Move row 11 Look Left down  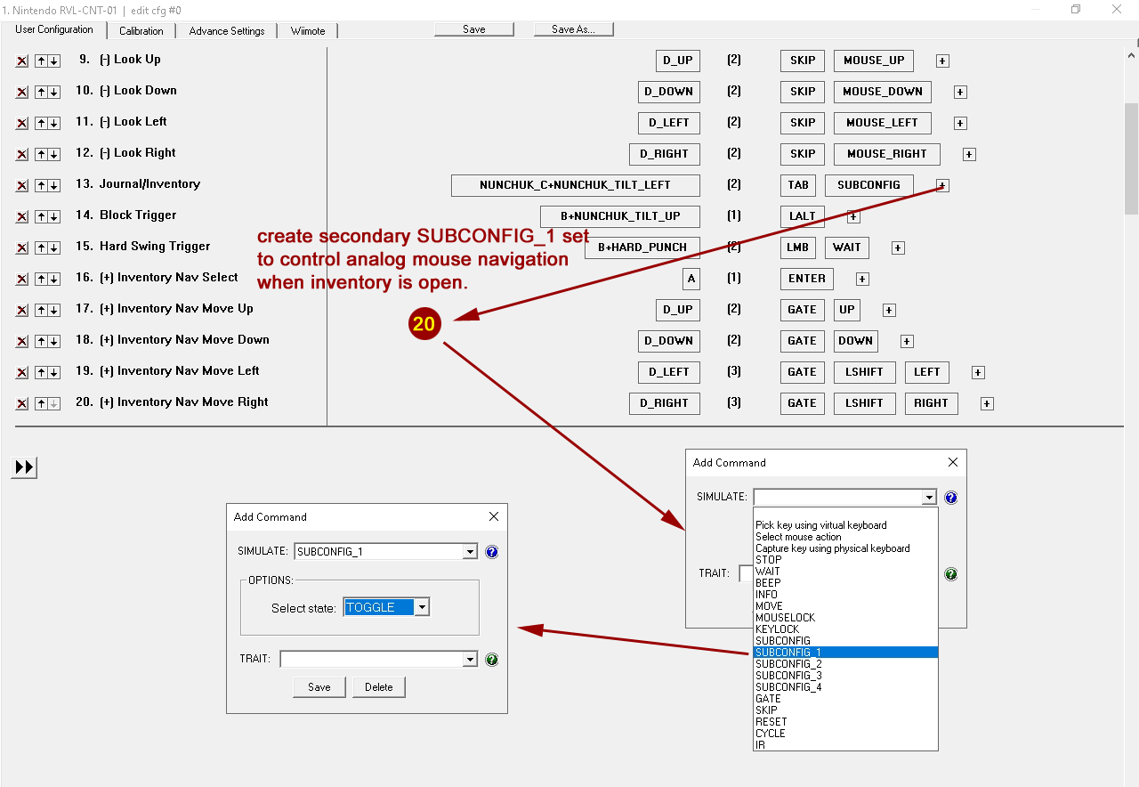pos(54,124)
